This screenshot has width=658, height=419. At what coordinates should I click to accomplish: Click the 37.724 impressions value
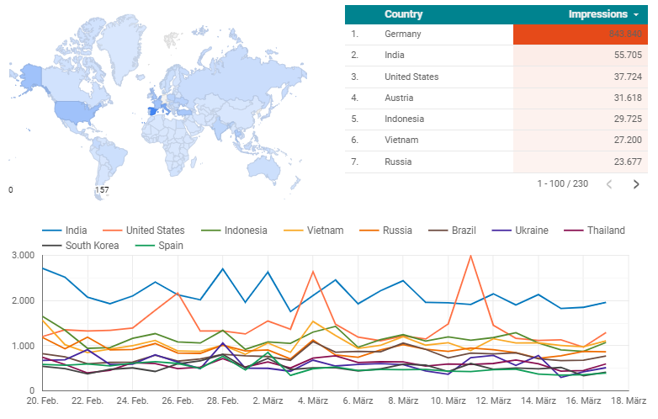click(x=628, y=77)
